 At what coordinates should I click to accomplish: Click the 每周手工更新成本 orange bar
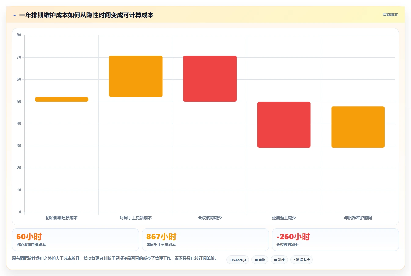point(136,76)
